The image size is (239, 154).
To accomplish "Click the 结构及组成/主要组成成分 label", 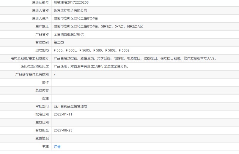I will [30, 58].
